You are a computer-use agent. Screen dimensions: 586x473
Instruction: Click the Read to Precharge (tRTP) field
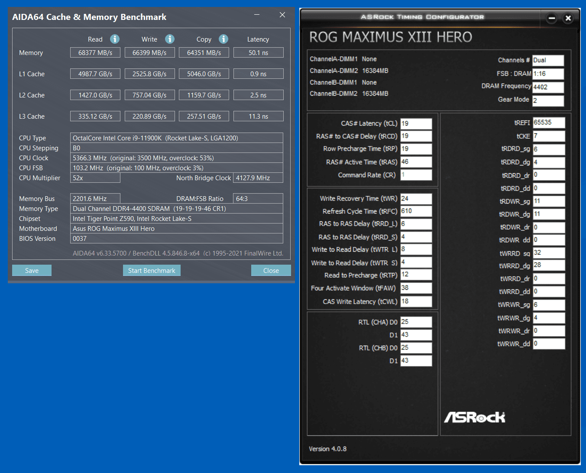(x=416, y=274)
